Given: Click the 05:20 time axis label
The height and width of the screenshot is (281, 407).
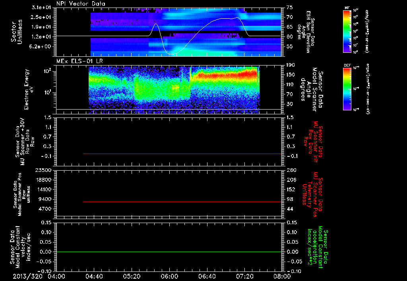Looking at the screenshot, I should [132, 276].
